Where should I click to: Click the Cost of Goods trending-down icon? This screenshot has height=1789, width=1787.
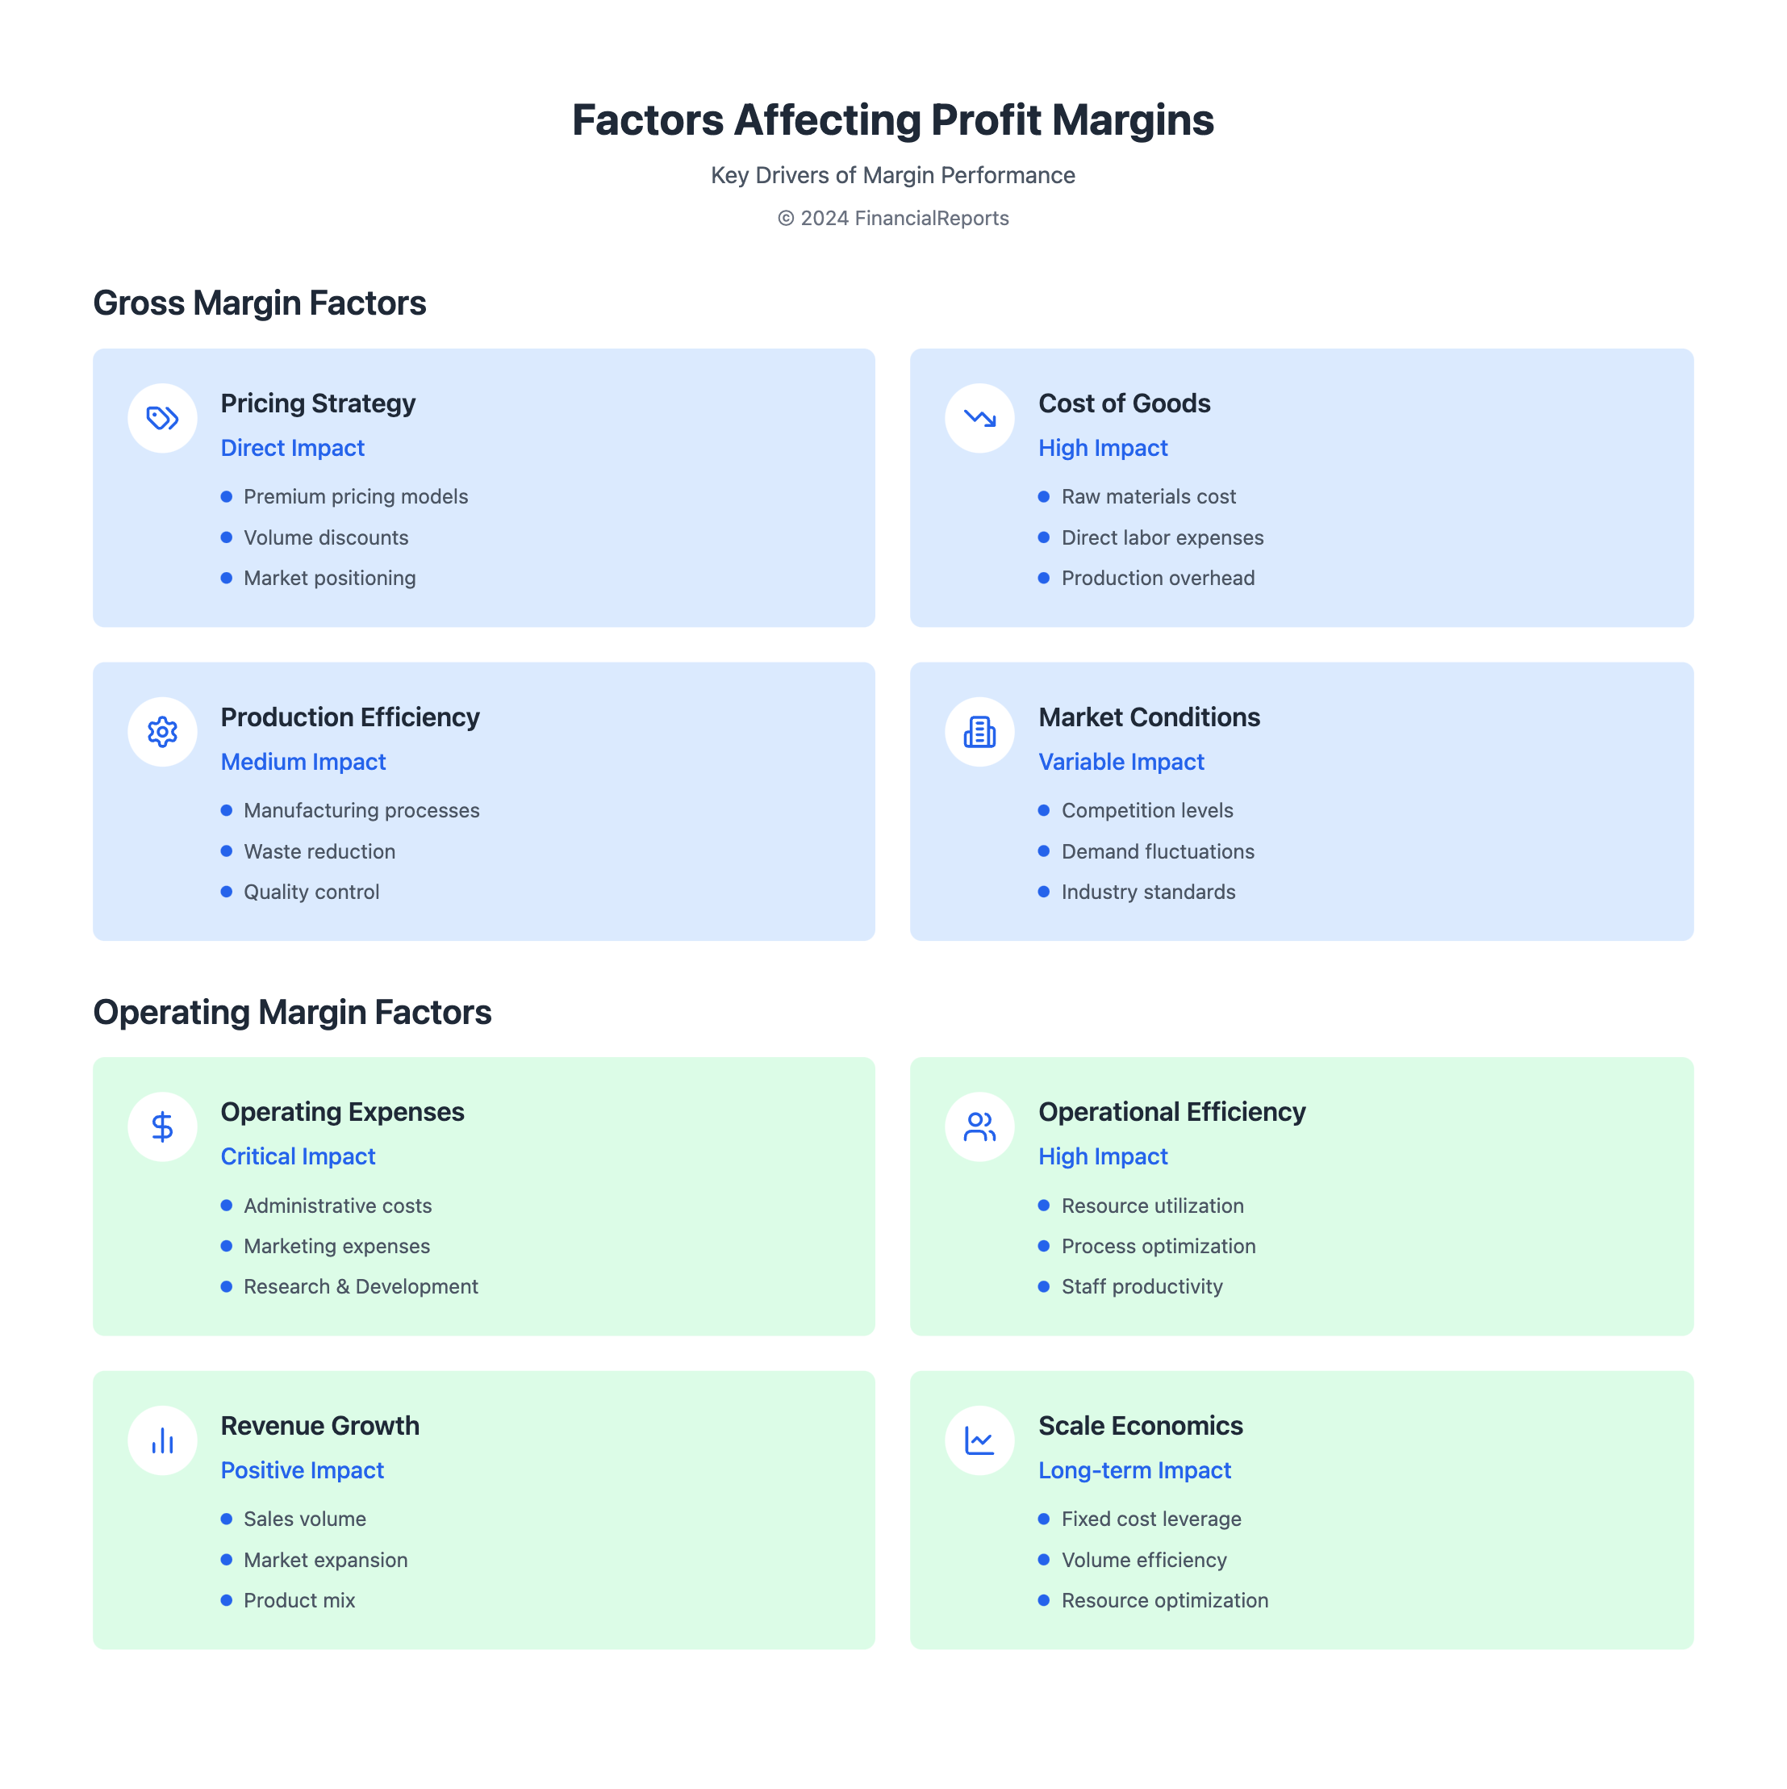pyautogui.click(x=979, y=419)
